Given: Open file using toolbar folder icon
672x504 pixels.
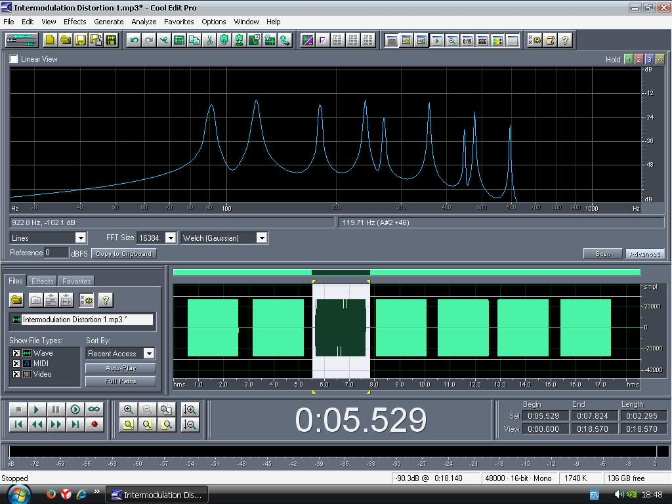Looking at the screenshot, I should pos(66,40).
